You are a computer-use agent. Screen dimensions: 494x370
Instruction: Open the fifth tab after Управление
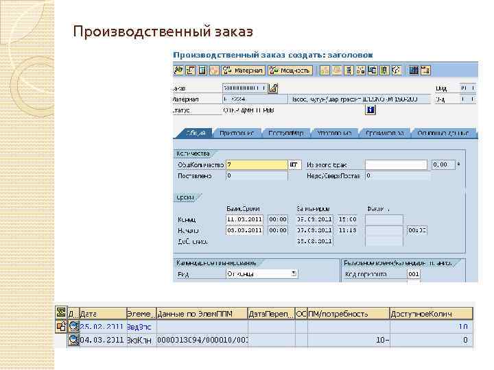(x=384, y=133)
